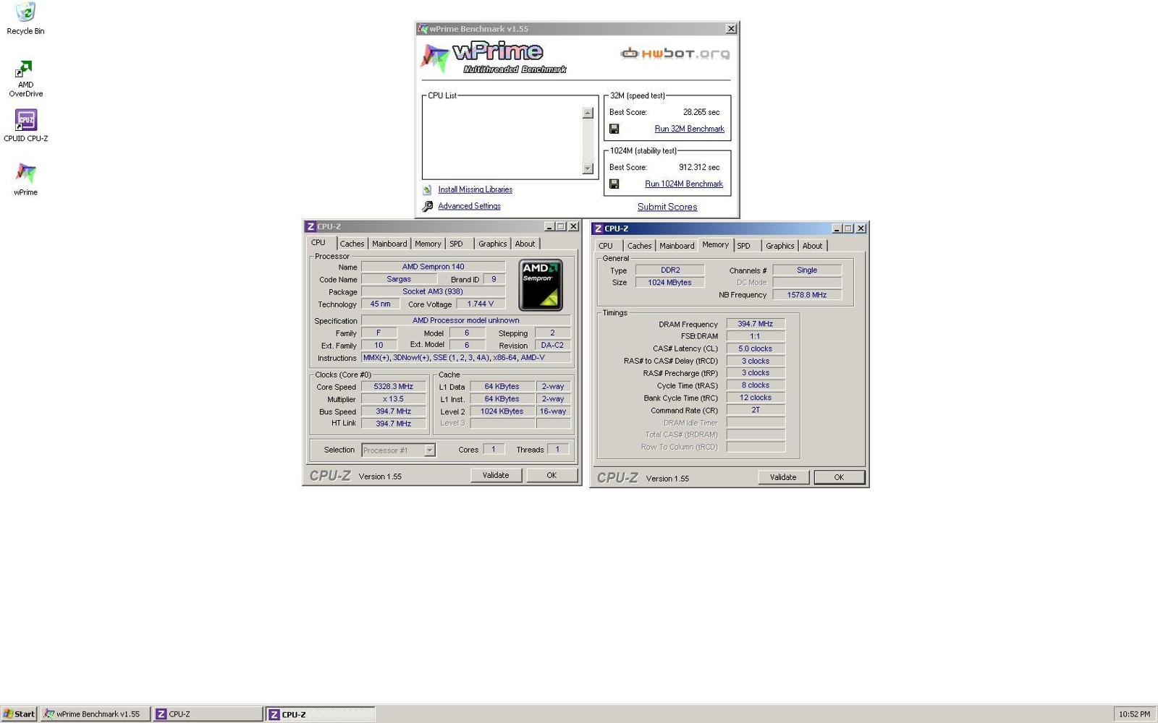The height and width of the screenshot is (723, 1158).
Task: Click the AMD Sempron logo in CPU-Z
Action: pos(541,285)
